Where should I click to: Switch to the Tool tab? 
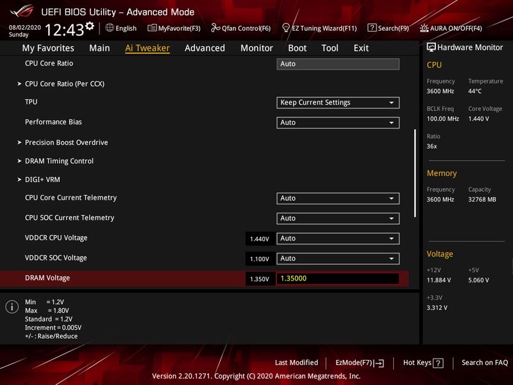pyautogui.click(x=330, y=48)
